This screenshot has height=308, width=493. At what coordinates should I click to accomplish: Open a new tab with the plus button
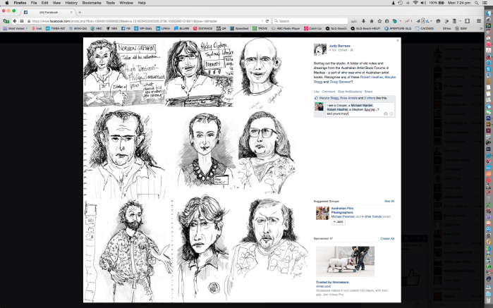[x=79, y=12]
